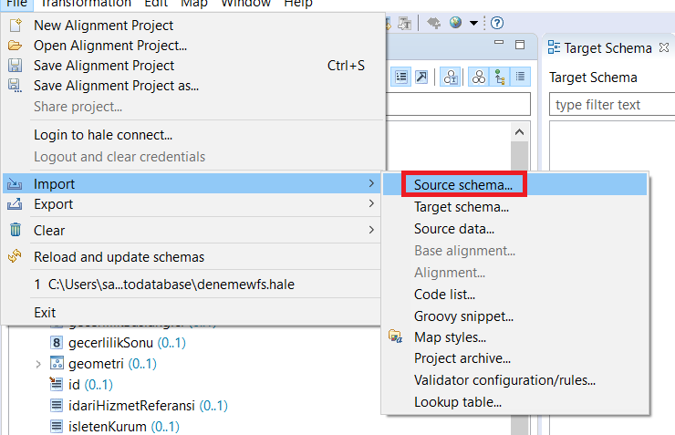
Task: Select id (0..1) tree row
Action: tap(81, 384)
